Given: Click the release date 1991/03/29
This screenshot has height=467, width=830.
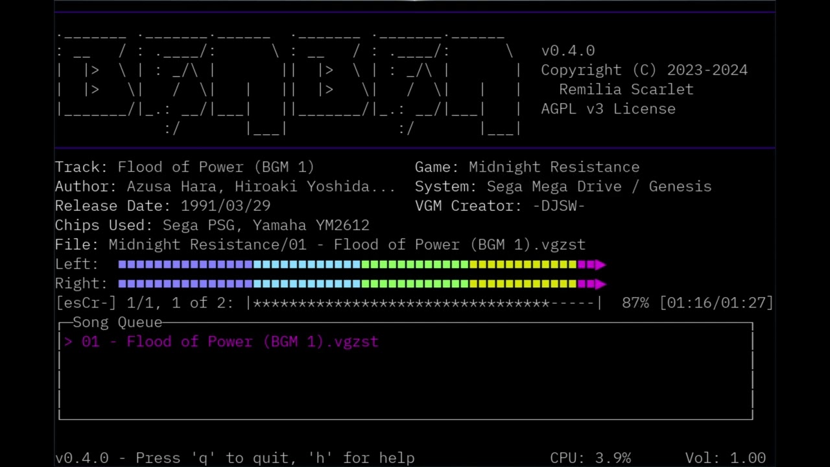Looking at the screenshot, I should tap(226, 206).
